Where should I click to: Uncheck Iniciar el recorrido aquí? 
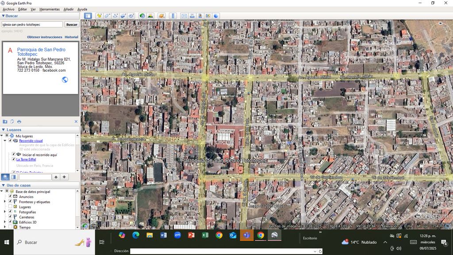coord(14,155)
